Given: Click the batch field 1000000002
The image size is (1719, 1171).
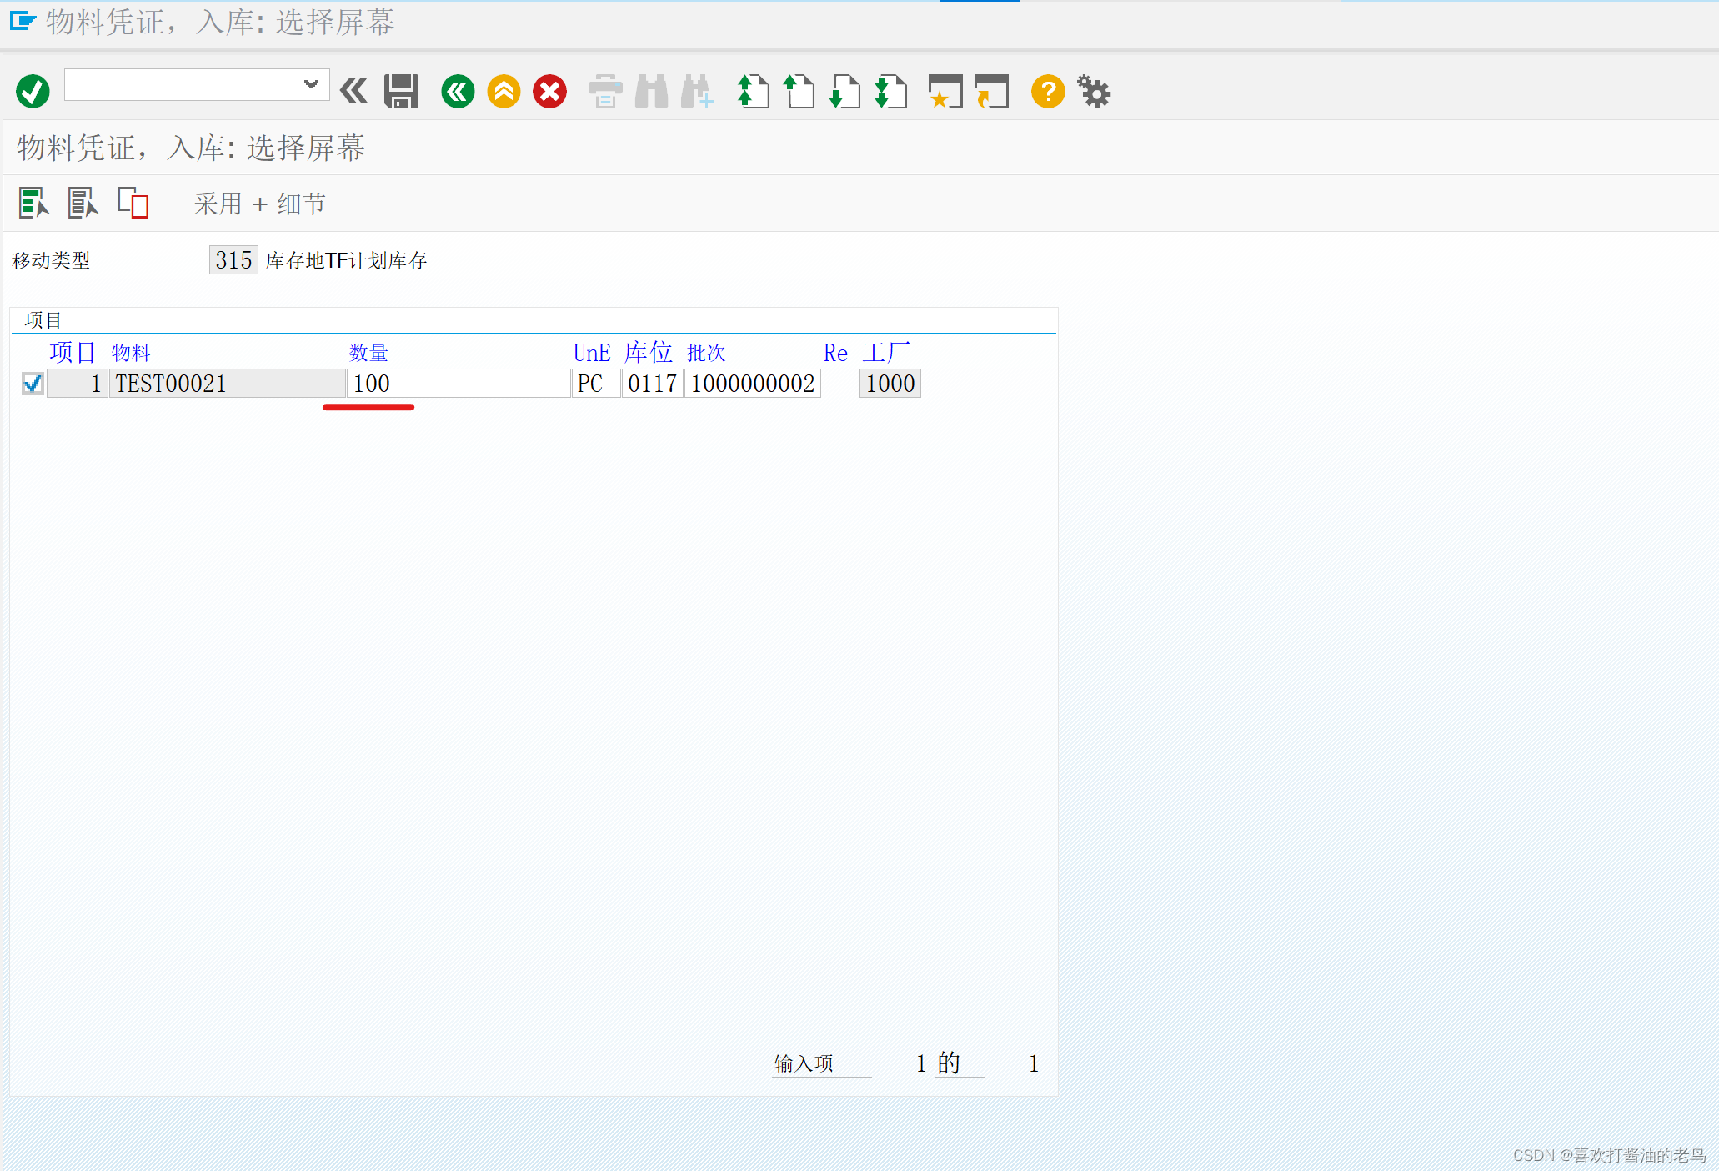Looking at the screenshot, I should [x=752, y=384].
